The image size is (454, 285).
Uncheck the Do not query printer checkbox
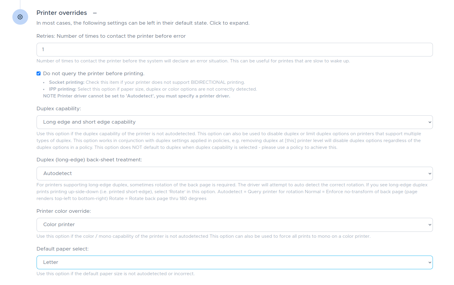click(39, 73)
